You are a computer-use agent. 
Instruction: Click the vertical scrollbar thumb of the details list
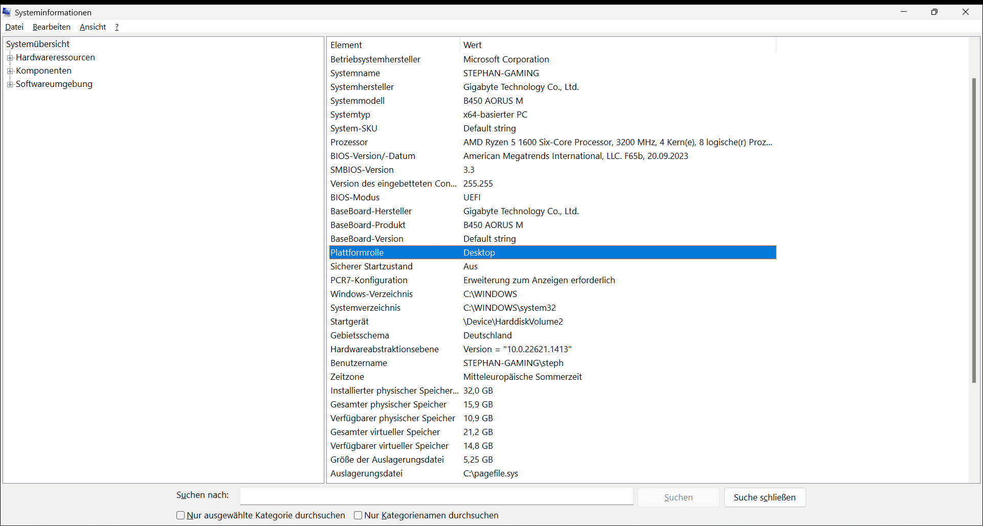coord(974,230)
